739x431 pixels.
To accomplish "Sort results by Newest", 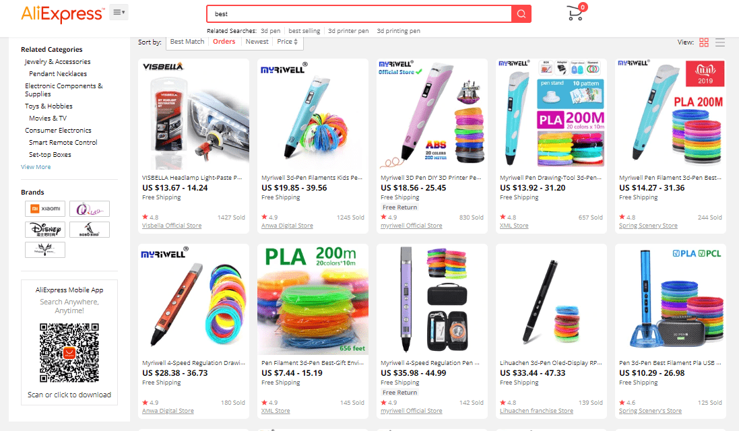I will coord(257,42).
